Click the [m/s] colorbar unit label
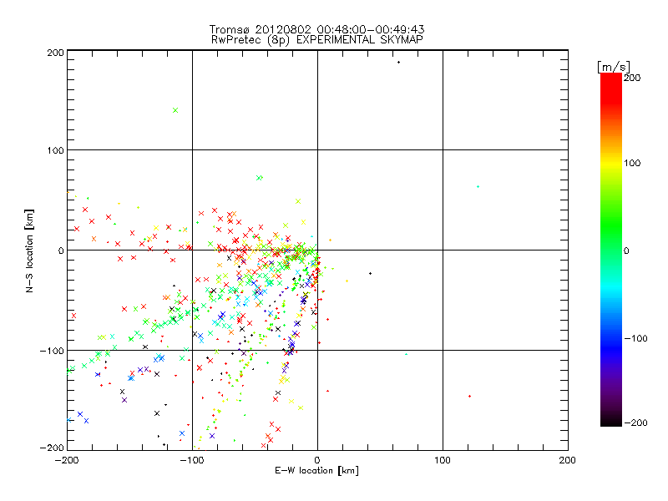Screen dimensions: 668x501 coord(612,65)
